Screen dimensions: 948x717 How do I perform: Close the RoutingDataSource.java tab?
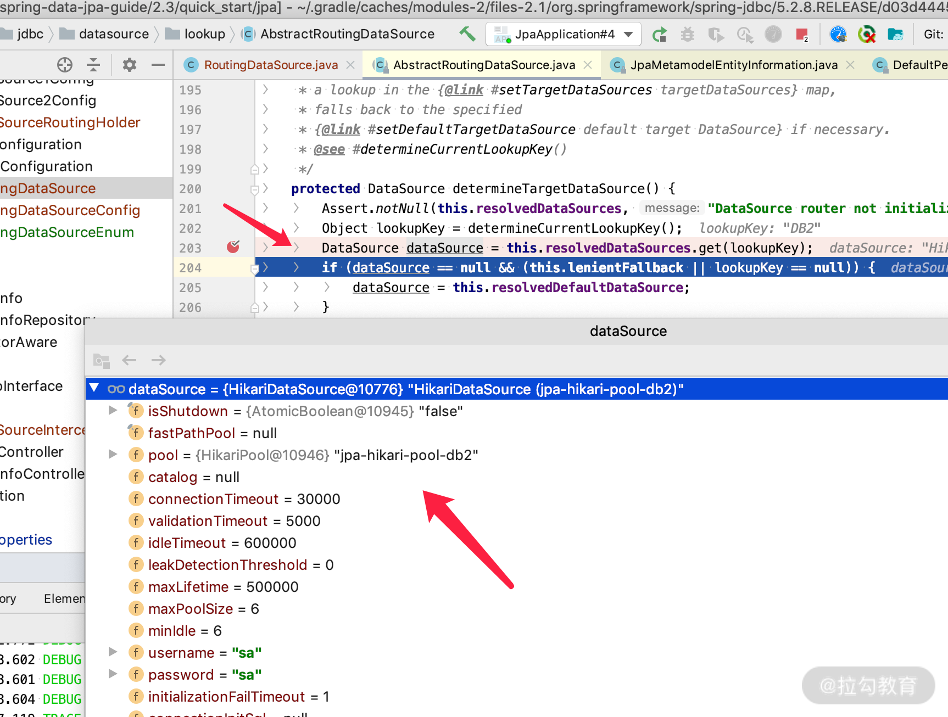350,65
